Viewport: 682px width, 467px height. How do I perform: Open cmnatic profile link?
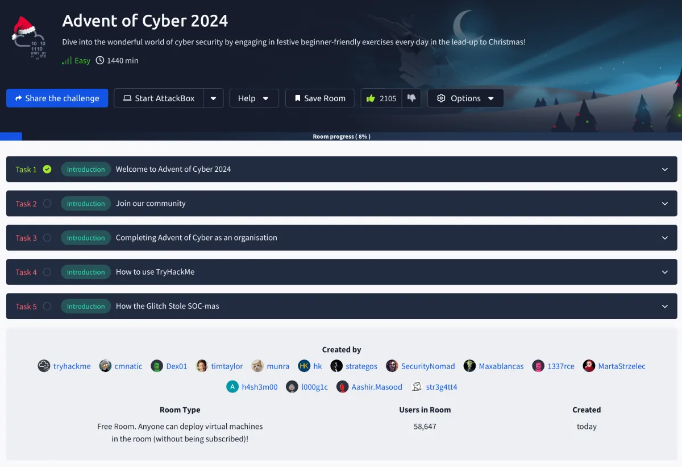(x=128, y=366)
